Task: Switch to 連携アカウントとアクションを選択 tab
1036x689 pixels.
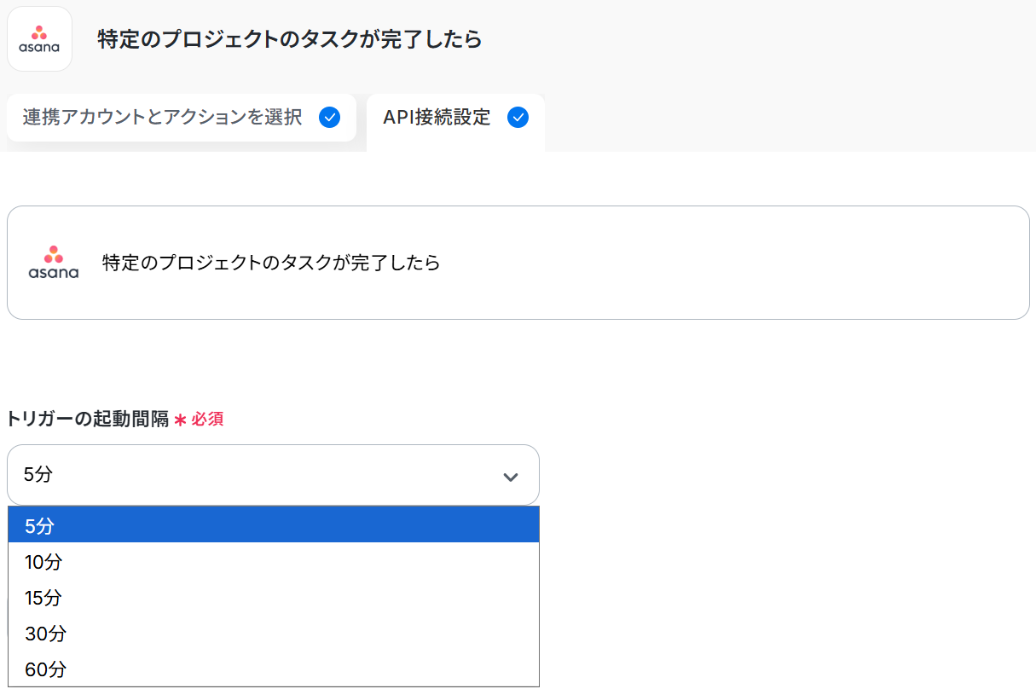Action: tap(162, 118)
